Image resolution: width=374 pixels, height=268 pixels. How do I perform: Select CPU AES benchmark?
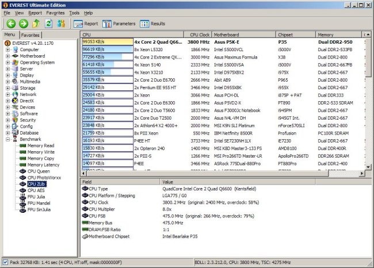coord(36,190)
